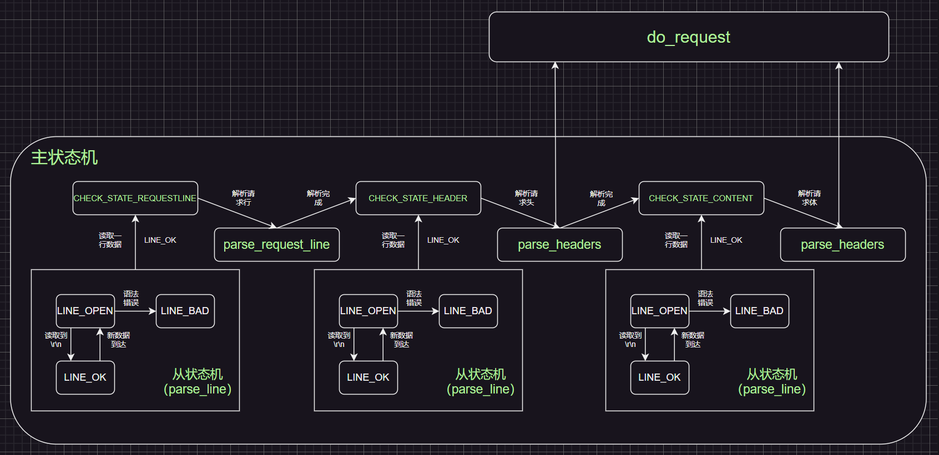This screenshot has height=455, width=939.
Task: Click LINE_OK arrow label below CHECK_STATE_HEADER
Action: (443, 240)
